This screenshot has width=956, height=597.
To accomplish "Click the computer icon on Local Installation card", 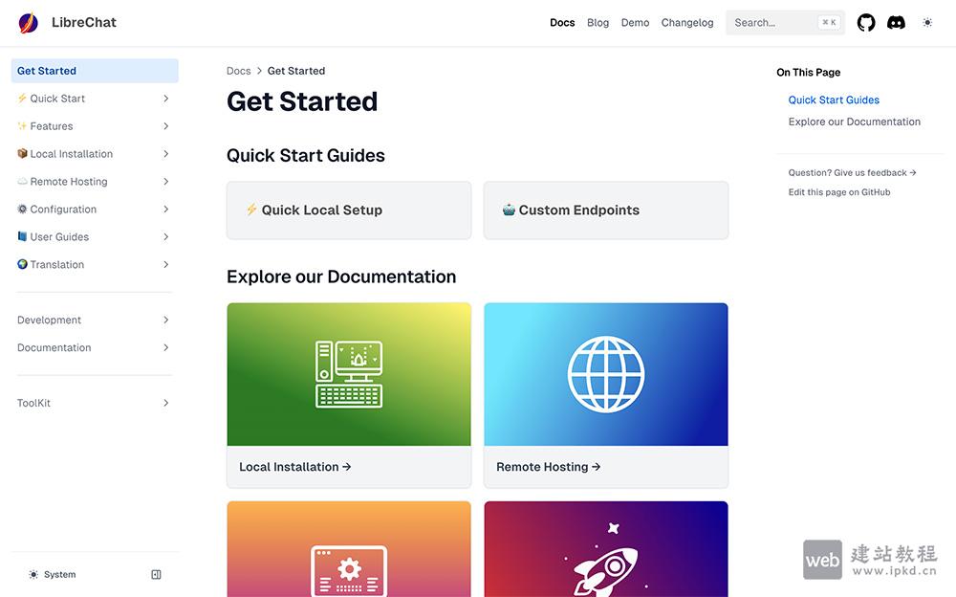I will coord(349,374).
